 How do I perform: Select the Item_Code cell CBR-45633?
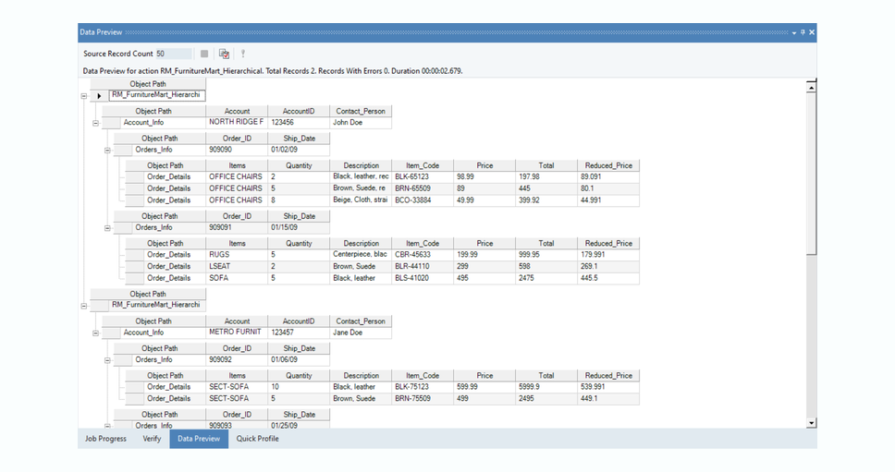(423, 255)
